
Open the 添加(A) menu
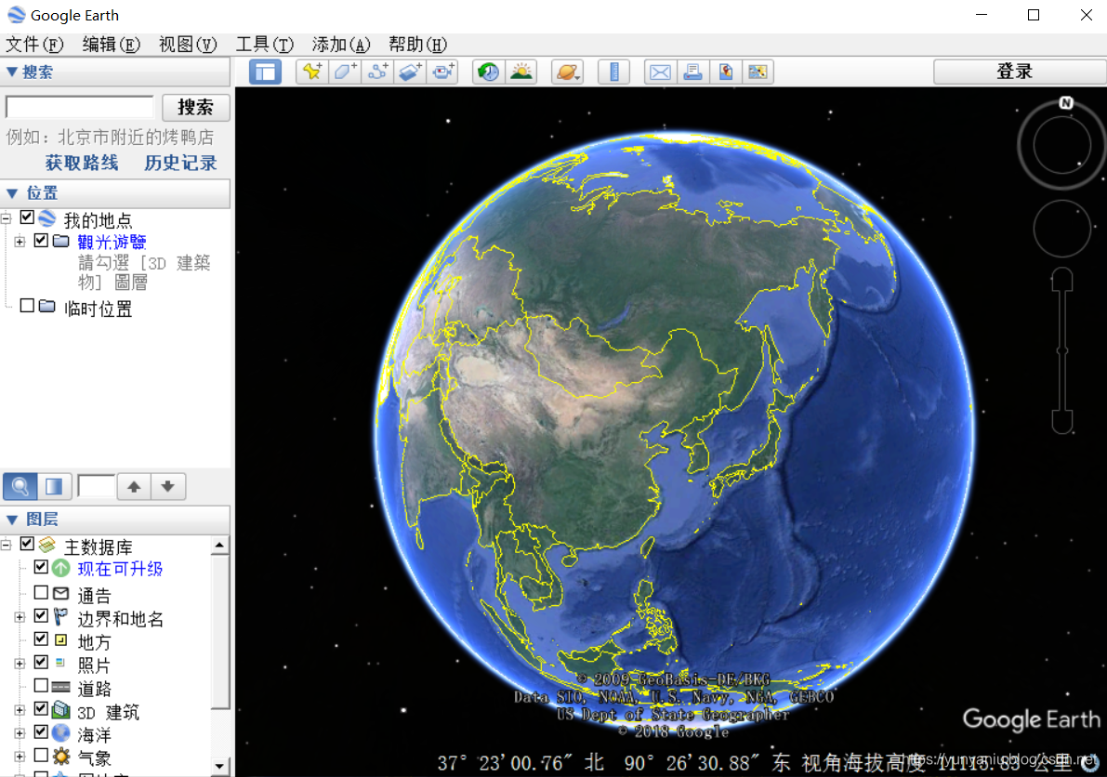[341, 45]
